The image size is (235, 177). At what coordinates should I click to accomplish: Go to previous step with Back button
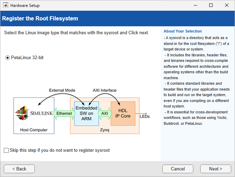(x=19, y=169)
